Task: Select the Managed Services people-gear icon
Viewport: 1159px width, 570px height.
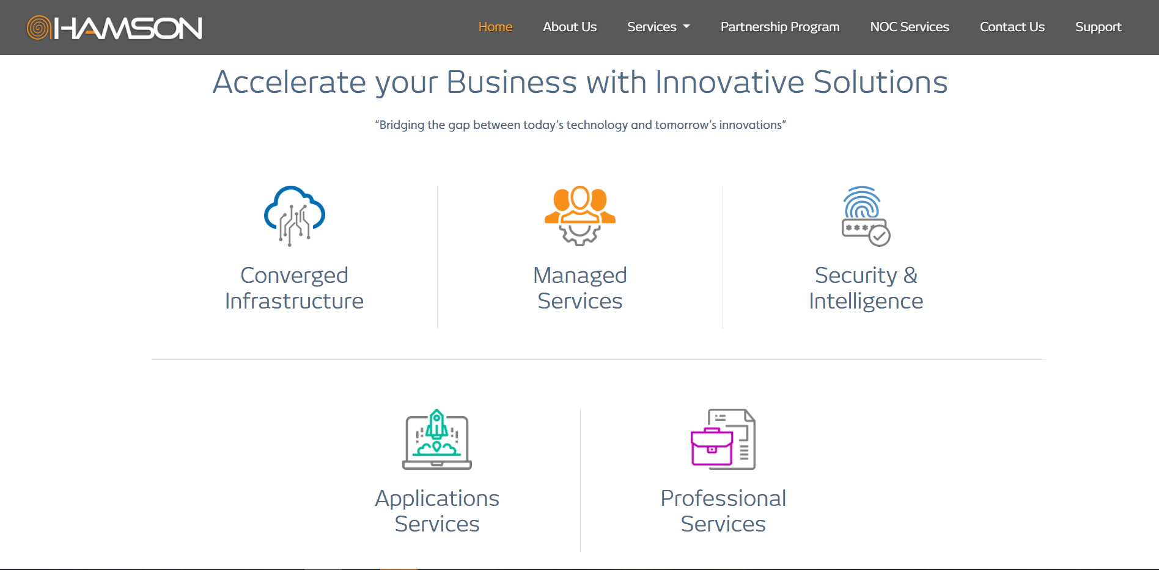Action: pyautogui.click(x=580, y=216)
